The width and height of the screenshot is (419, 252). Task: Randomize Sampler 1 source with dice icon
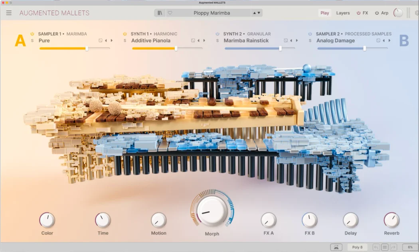(101, 41)
